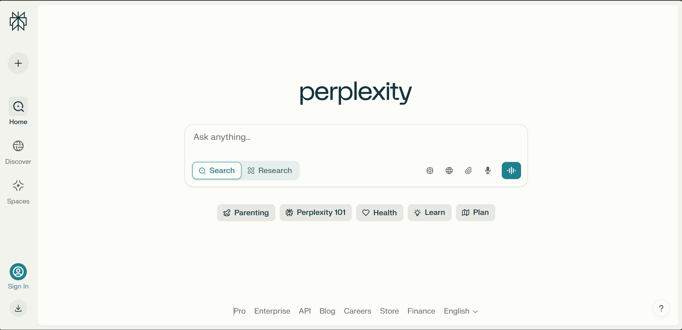This screenshot has height=330, width=682.
Task: Select the Health suggestion chip
Action: (380, 213)
